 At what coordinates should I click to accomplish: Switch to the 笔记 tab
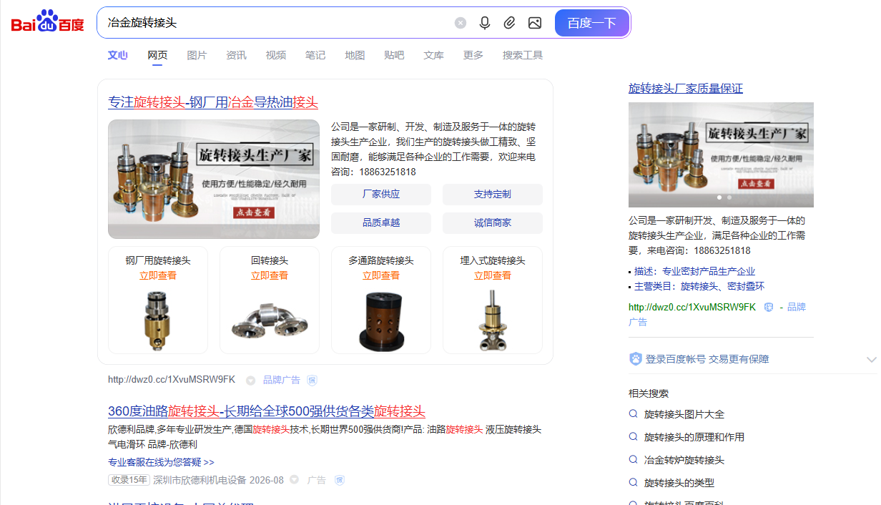click(x=315, y=55)
